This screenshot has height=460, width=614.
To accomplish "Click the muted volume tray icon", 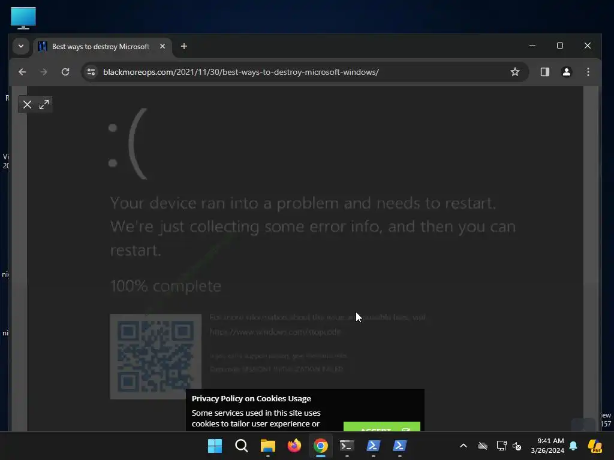I will pyautogui.click(x=517, y=446).
